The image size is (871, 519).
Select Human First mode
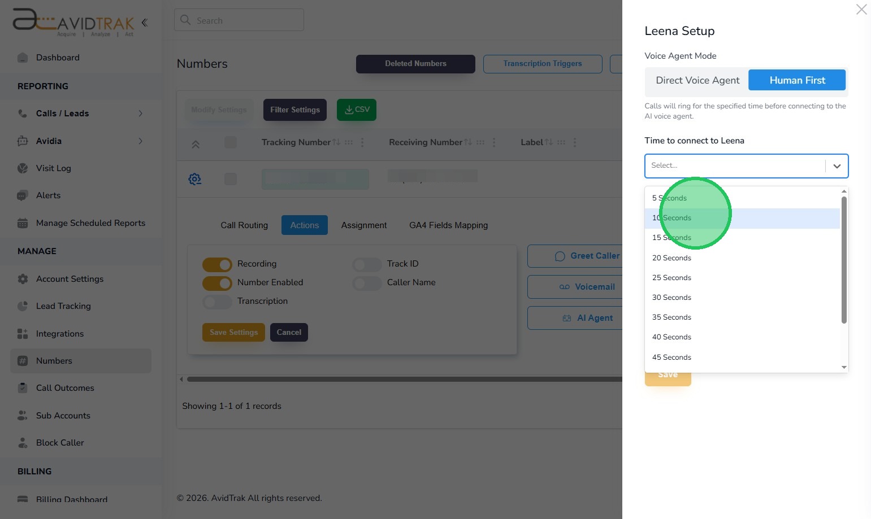click(x=797, y=80)
